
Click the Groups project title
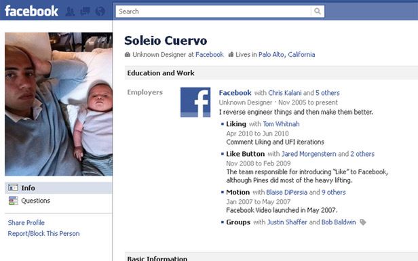pos(238,222)
